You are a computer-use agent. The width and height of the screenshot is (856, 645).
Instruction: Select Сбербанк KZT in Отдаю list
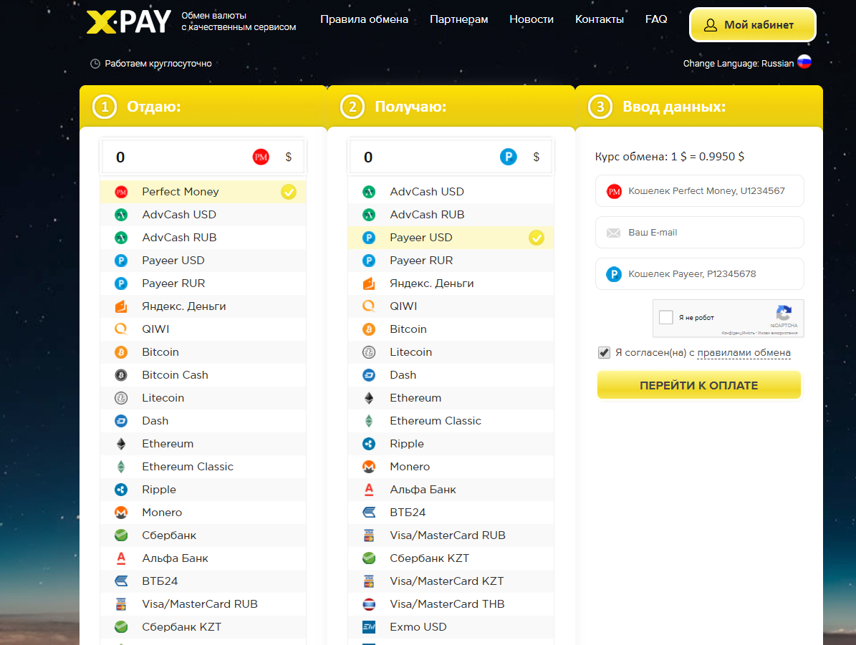pos(203,628)
